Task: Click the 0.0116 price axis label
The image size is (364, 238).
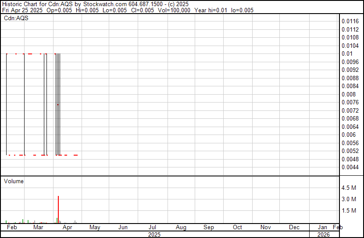Action: point(350,21)
